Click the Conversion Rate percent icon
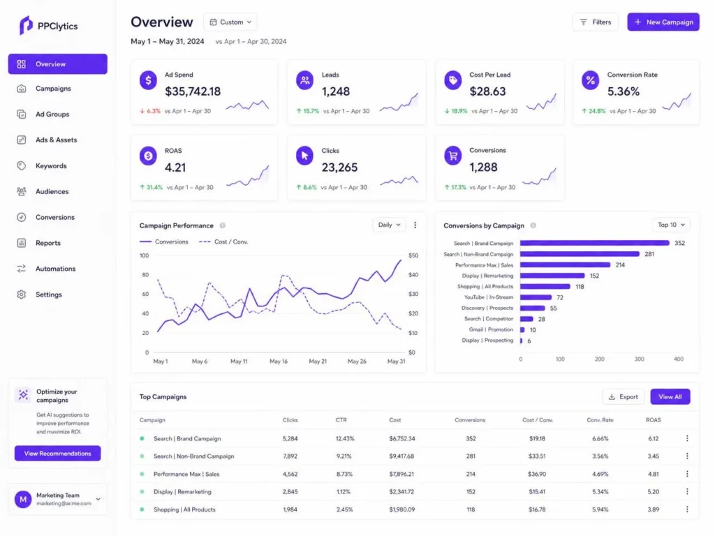Viewport: 715px width, 536px height. pos(591,80)
